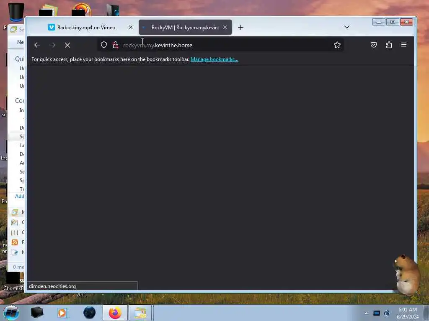Viewport: 429px width, 321px height.
Task: Launch Windows Media Player from the taskbar
Action: (x=62, y=313)
